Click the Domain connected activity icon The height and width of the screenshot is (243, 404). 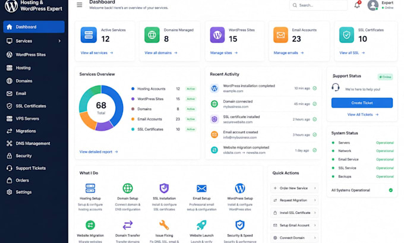(214, 104)
